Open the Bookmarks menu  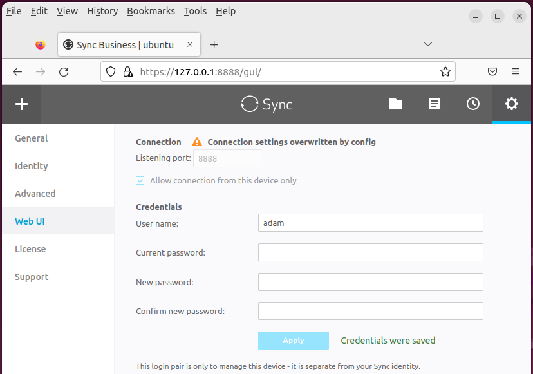pos(151,11)
